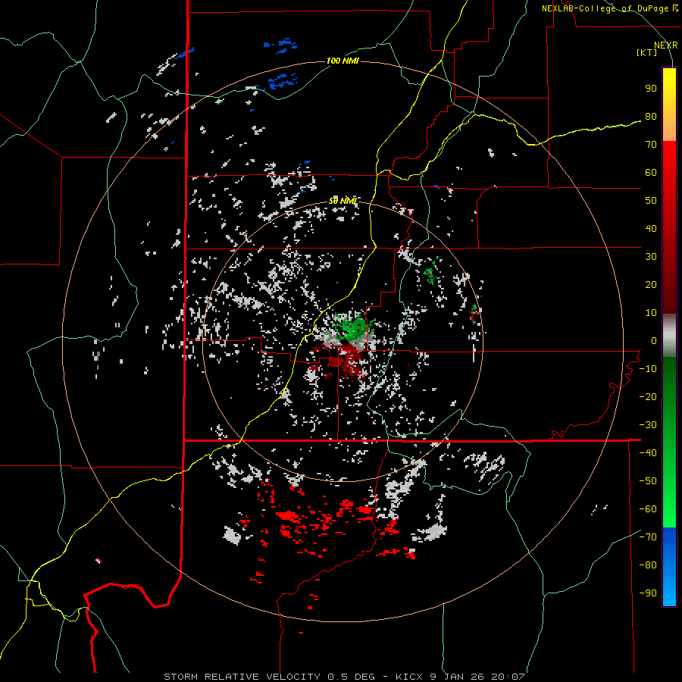Click the [KT] units label
The width and height of the screenshot is (682, 682).
coord(647,52)
